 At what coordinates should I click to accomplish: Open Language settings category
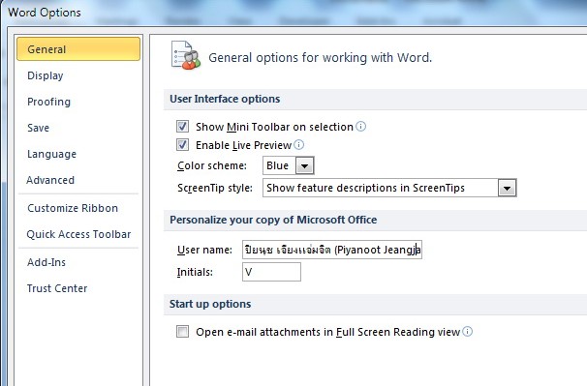coord(51,154)
